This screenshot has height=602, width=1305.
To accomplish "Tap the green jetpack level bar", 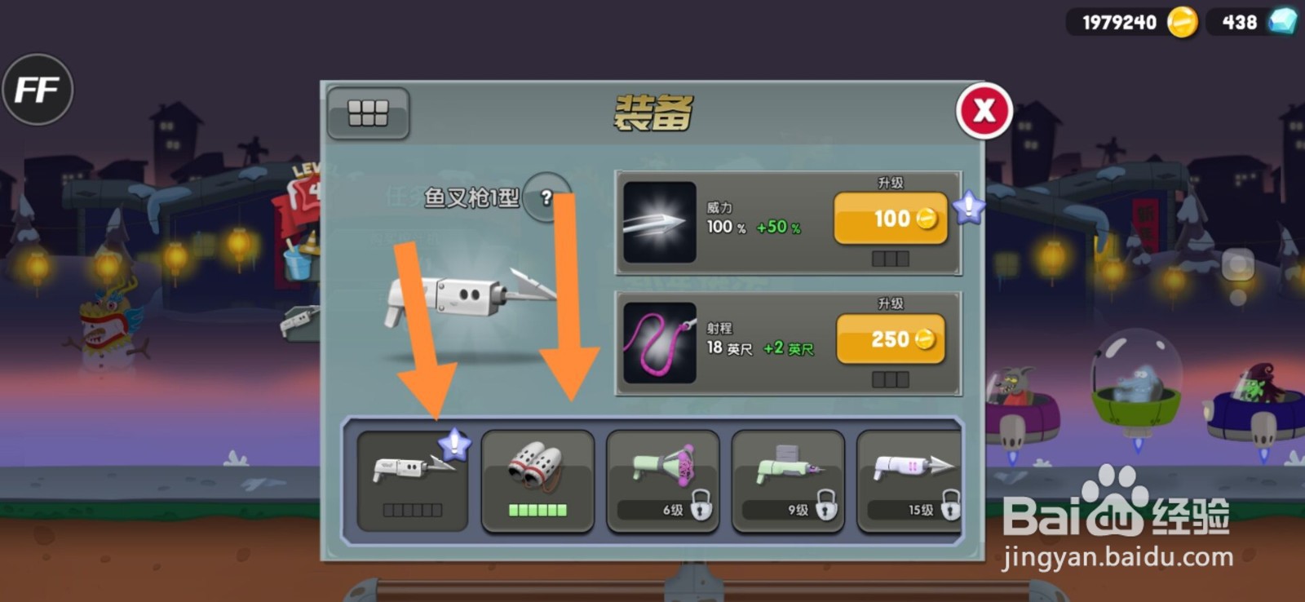I will (x=537, y=510).
